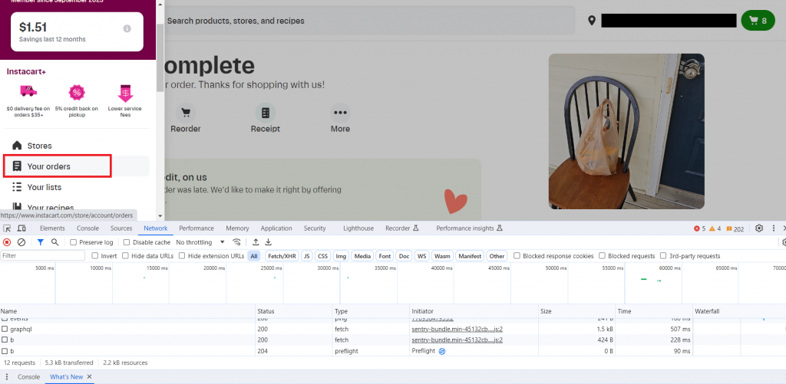Filter requests by WS

422,256
